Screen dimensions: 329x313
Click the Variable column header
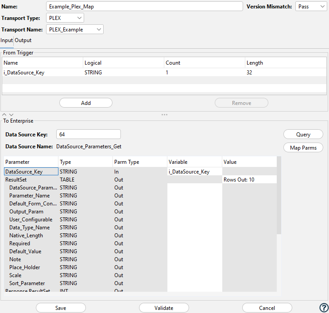[x=194, y=162]
